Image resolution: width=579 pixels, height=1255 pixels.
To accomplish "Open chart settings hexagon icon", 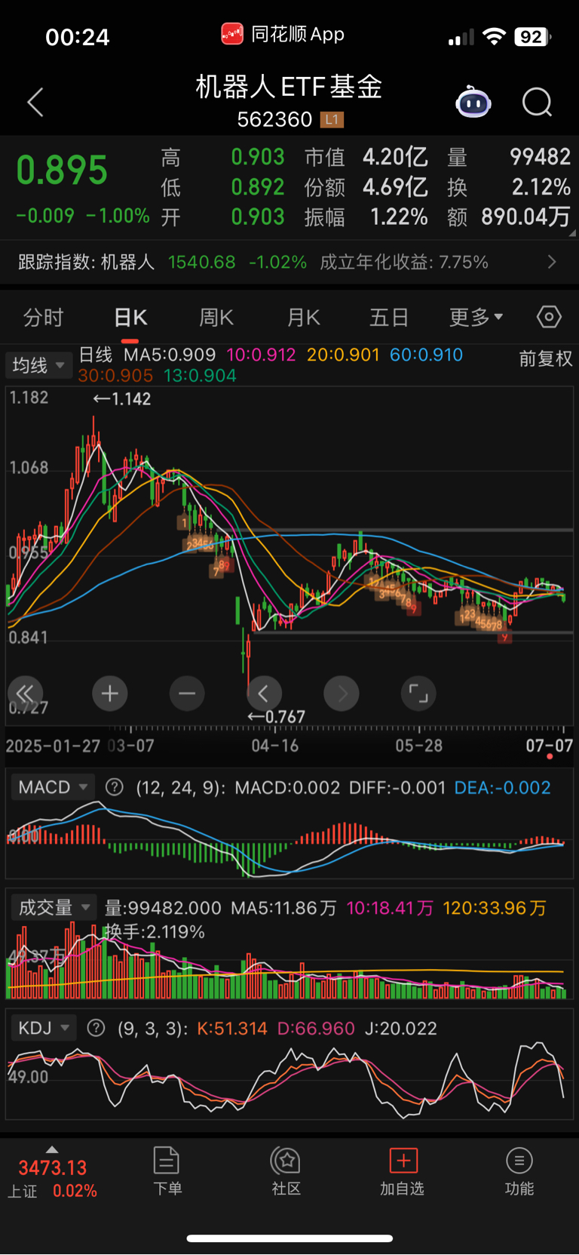I will click(549, 317).
